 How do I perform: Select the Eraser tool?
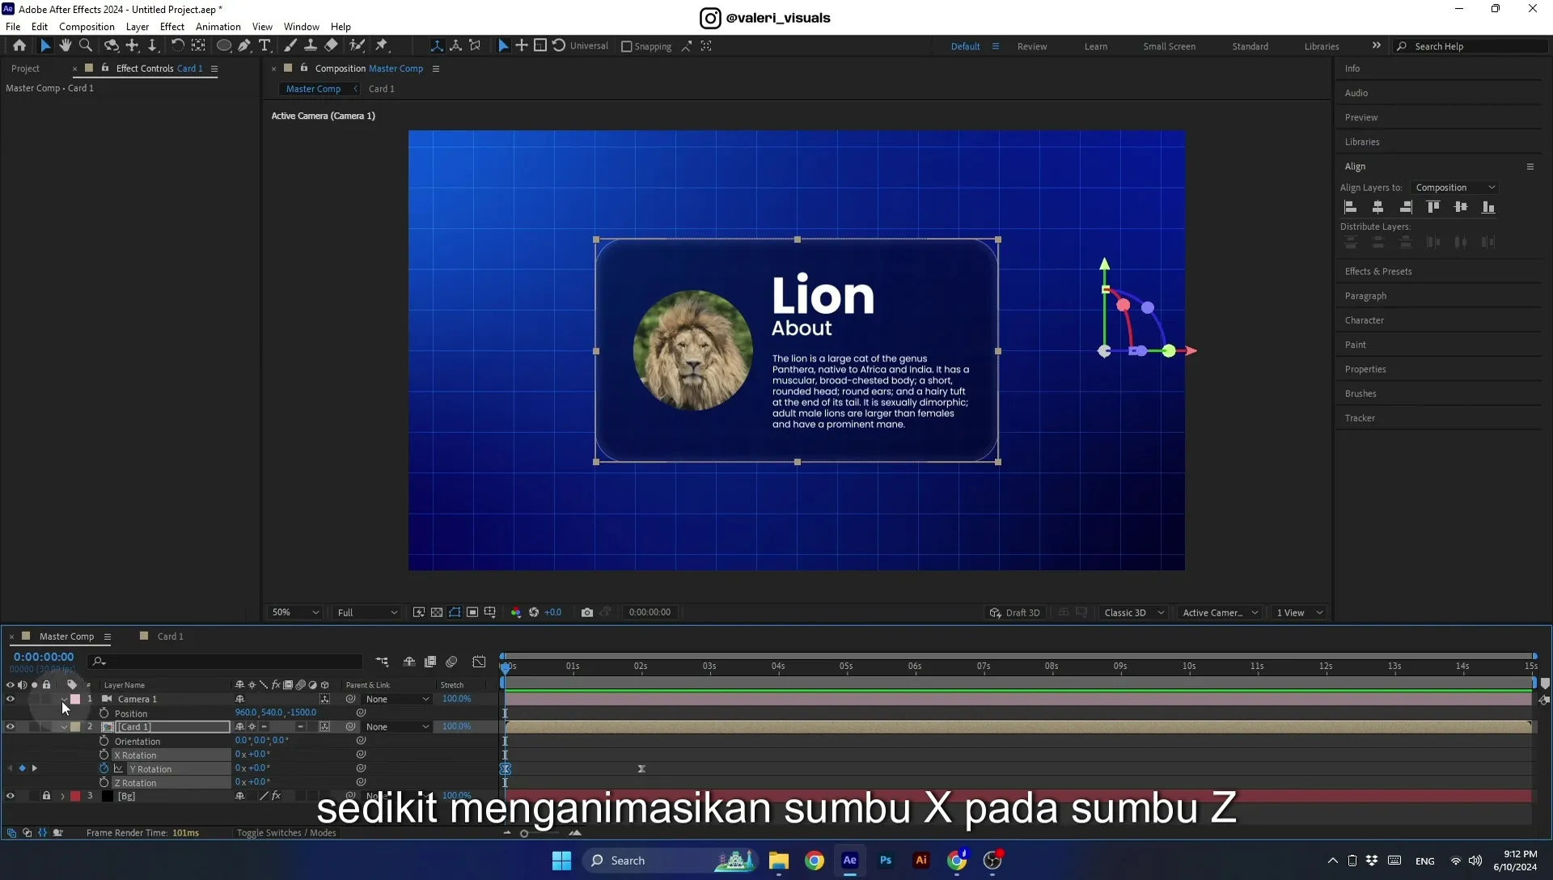pyautogui.click(x=331, y=46)
